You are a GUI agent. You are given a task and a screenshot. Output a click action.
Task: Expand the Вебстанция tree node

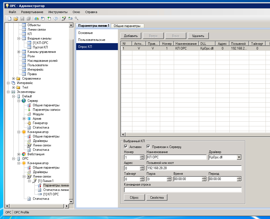[x=19, y=154]
